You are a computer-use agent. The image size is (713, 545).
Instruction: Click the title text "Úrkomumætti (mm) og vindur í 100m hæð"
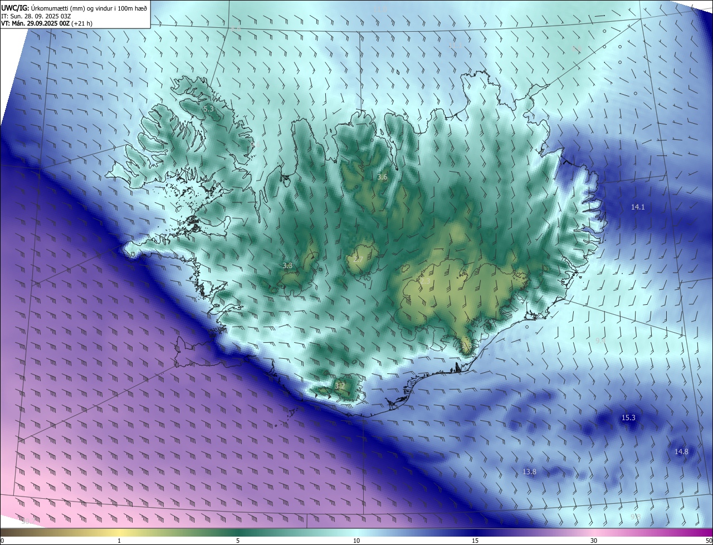[89, 8]
